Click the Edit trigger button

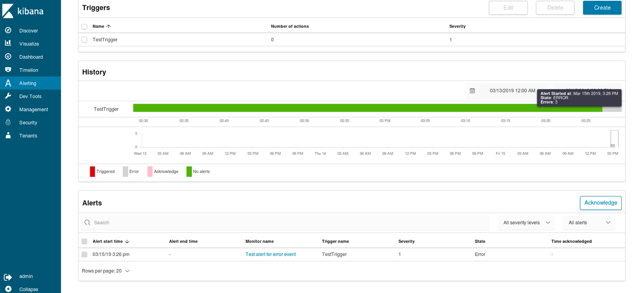508,8
